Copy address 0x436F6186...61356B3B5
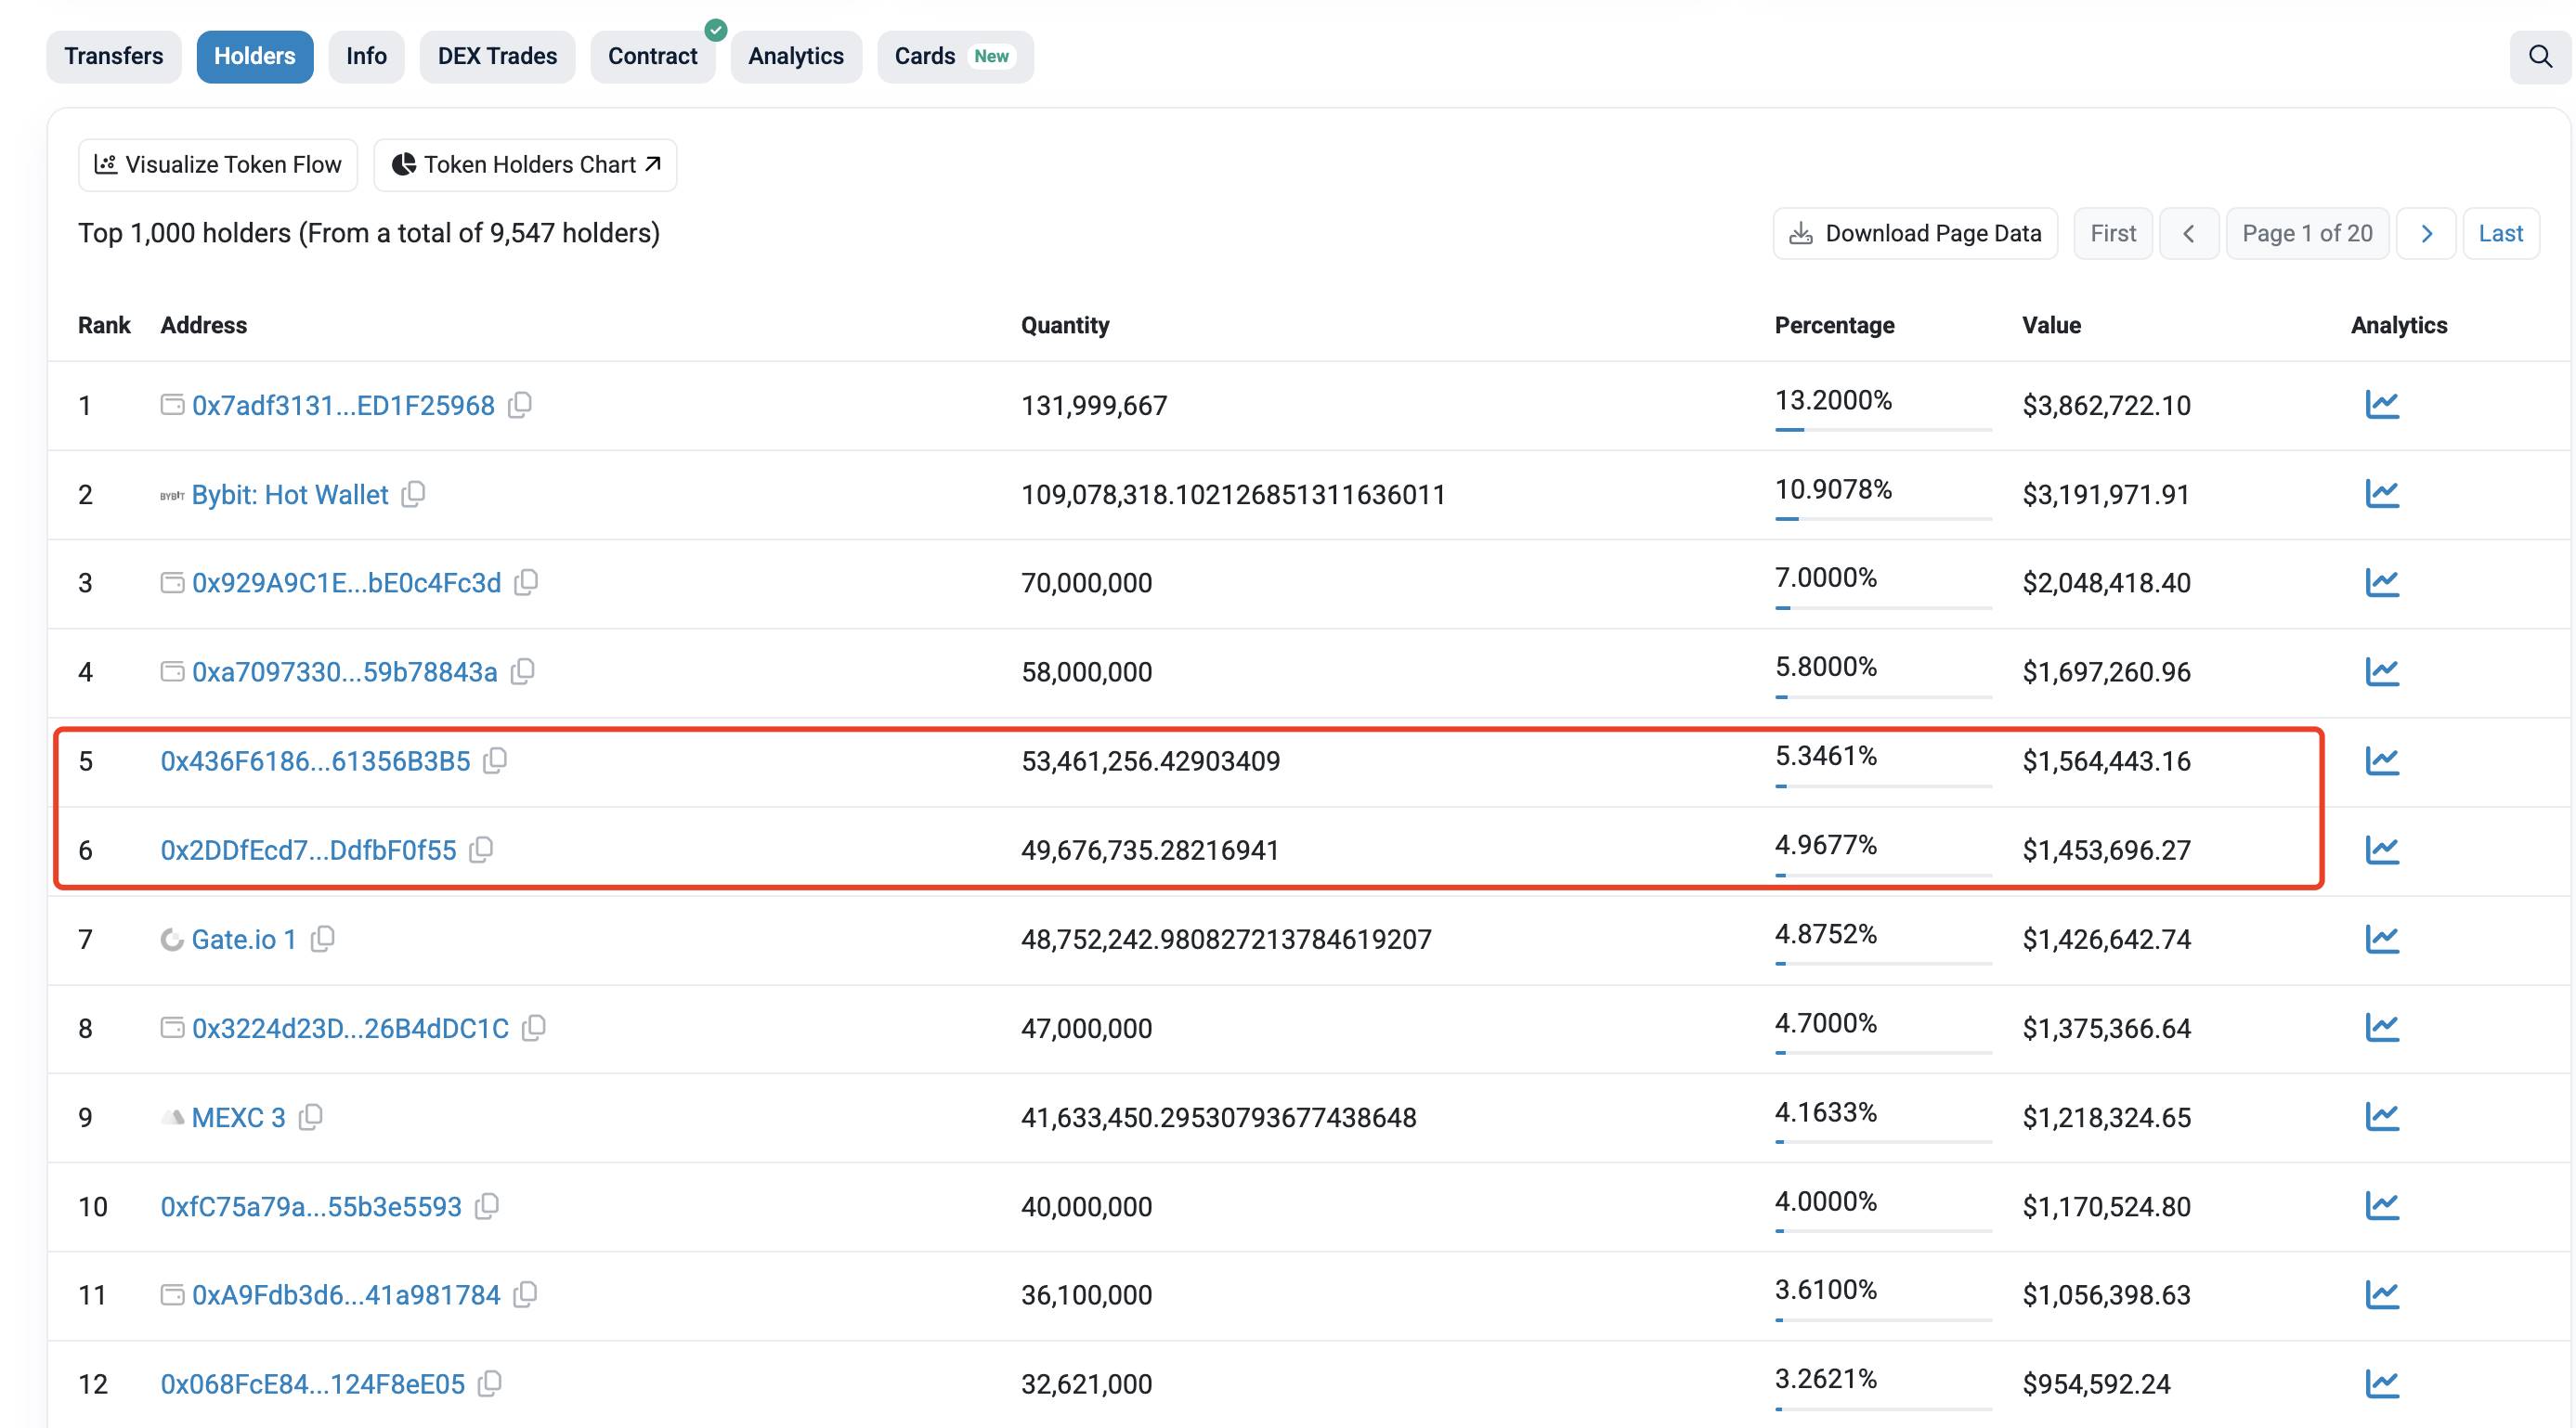The width and height of the screenshot is (2576, 1428). pos(495,761)
